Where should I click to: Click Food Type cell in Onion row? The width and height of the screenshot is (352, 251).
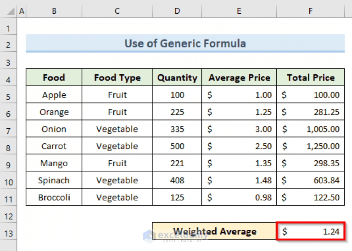[x=117, y=129]
